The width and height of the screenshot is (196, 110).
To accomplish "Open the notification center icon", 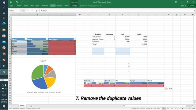I will click(4, 106).
